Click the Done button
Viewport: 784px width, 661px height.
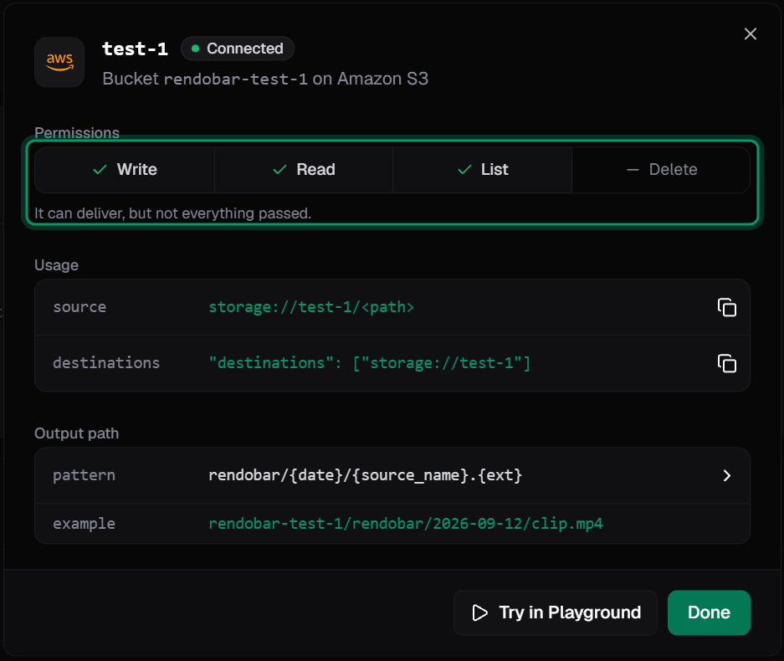click(x=709, y=612)
